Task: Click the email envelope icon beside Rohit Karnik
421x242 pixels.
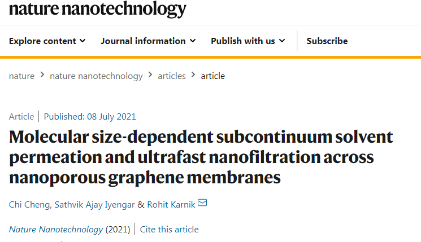Action: 202,204
